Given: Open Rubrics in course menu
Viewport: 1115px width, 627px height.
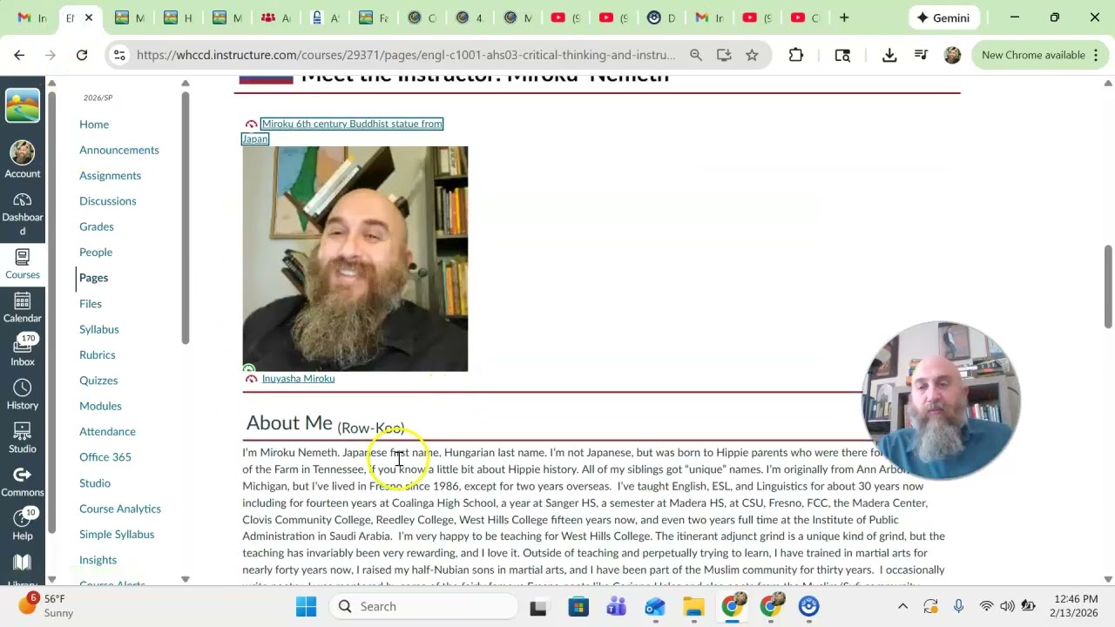Looking at the screenshot, I should click(x=98, y=354).
